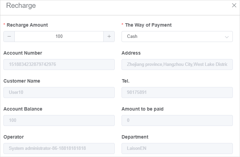Click the Tel. label
The image size is (240, 157).
point(126,81)
